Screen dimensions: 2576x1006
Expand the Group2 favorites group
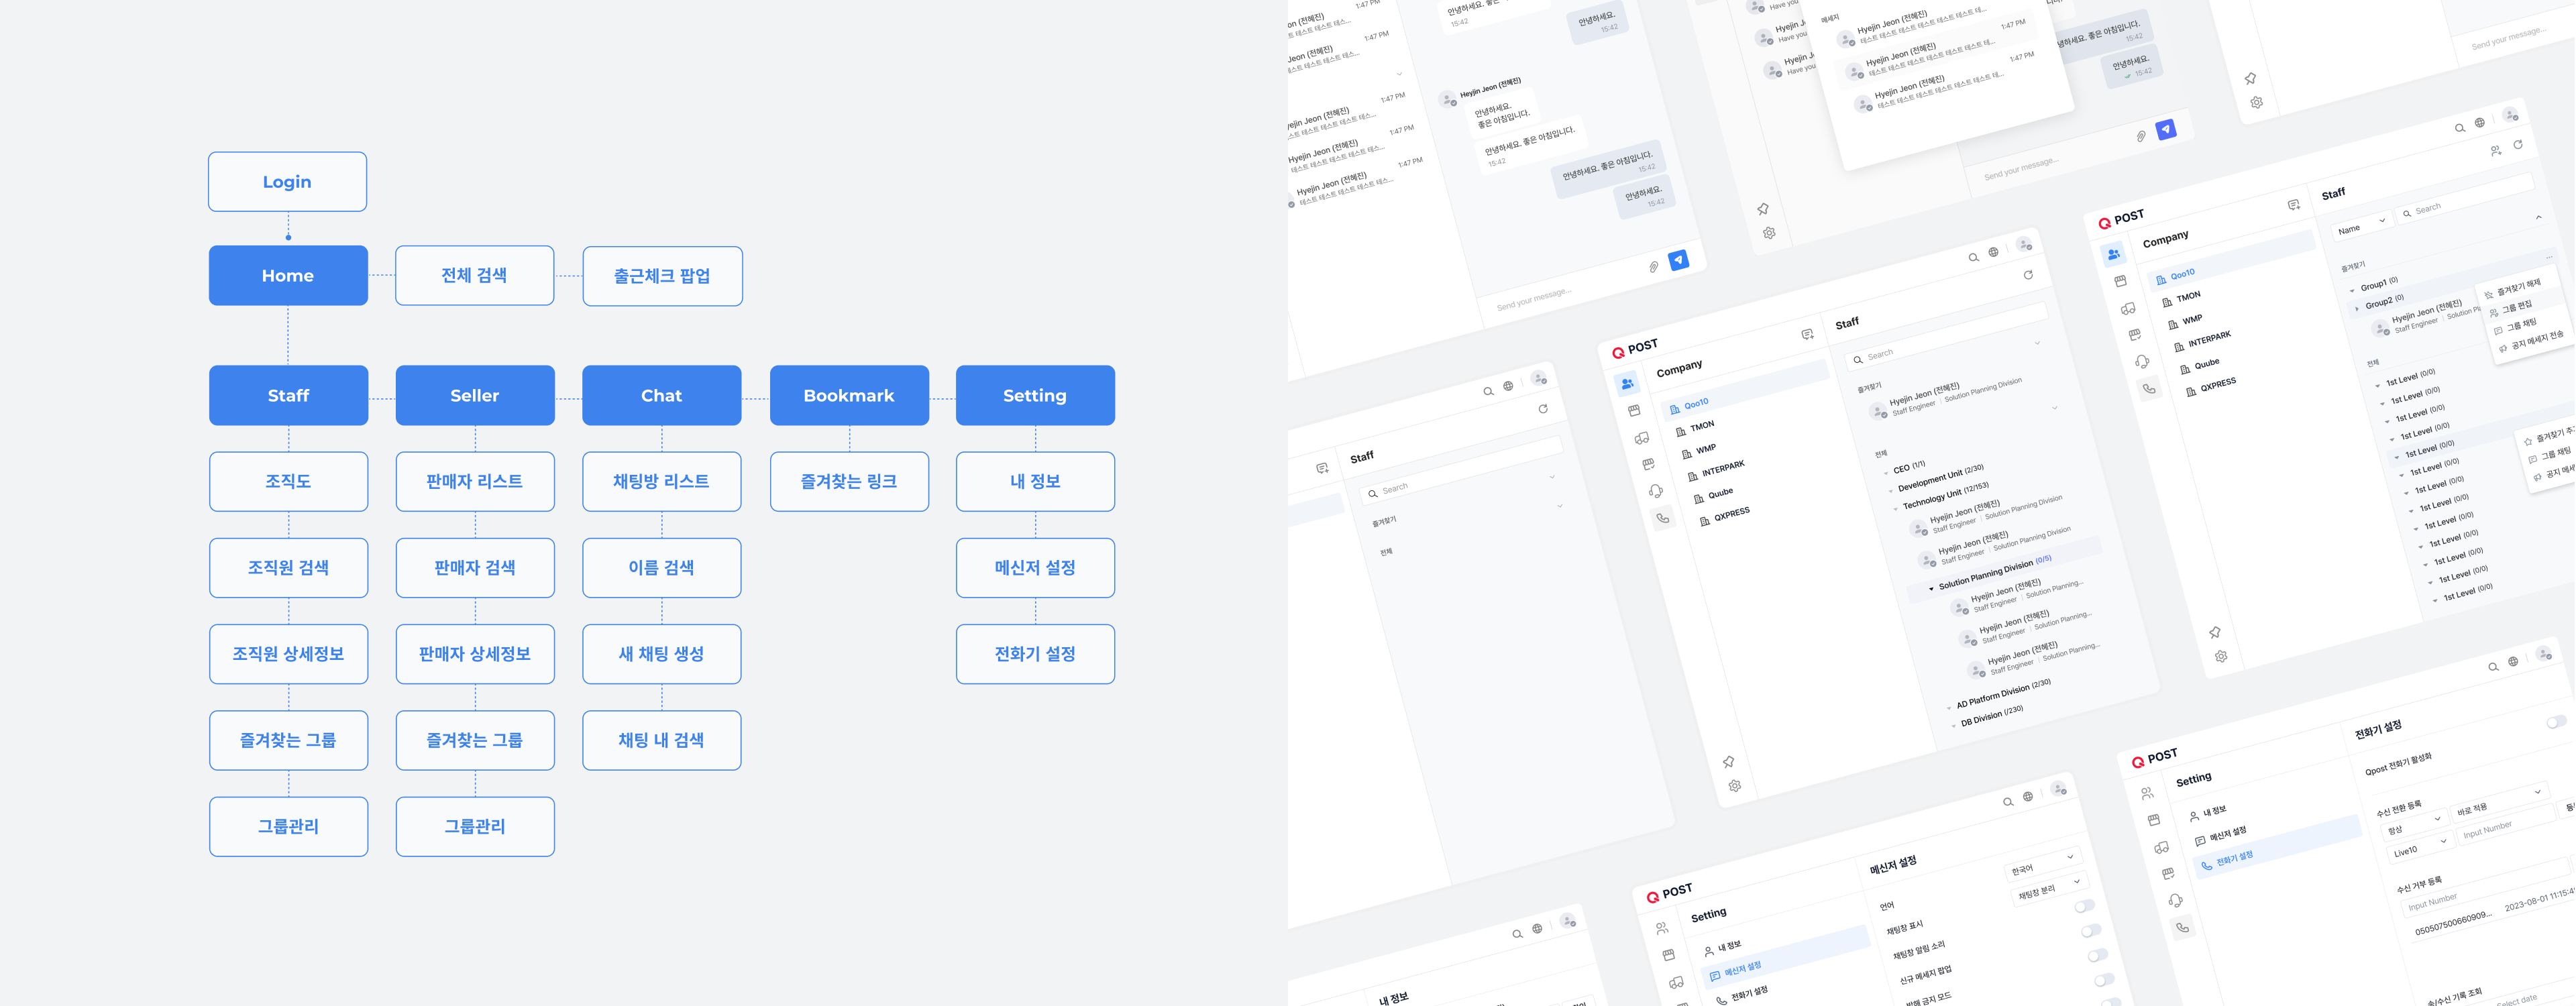point(2357,308)
